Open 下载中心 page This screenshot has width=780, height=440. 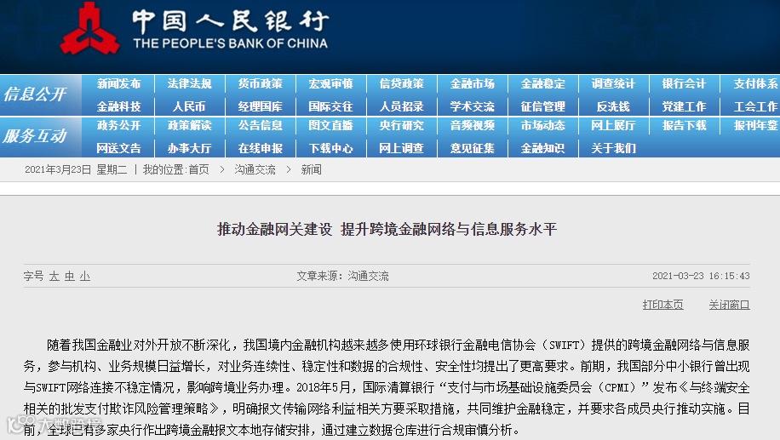coord(330,148)
